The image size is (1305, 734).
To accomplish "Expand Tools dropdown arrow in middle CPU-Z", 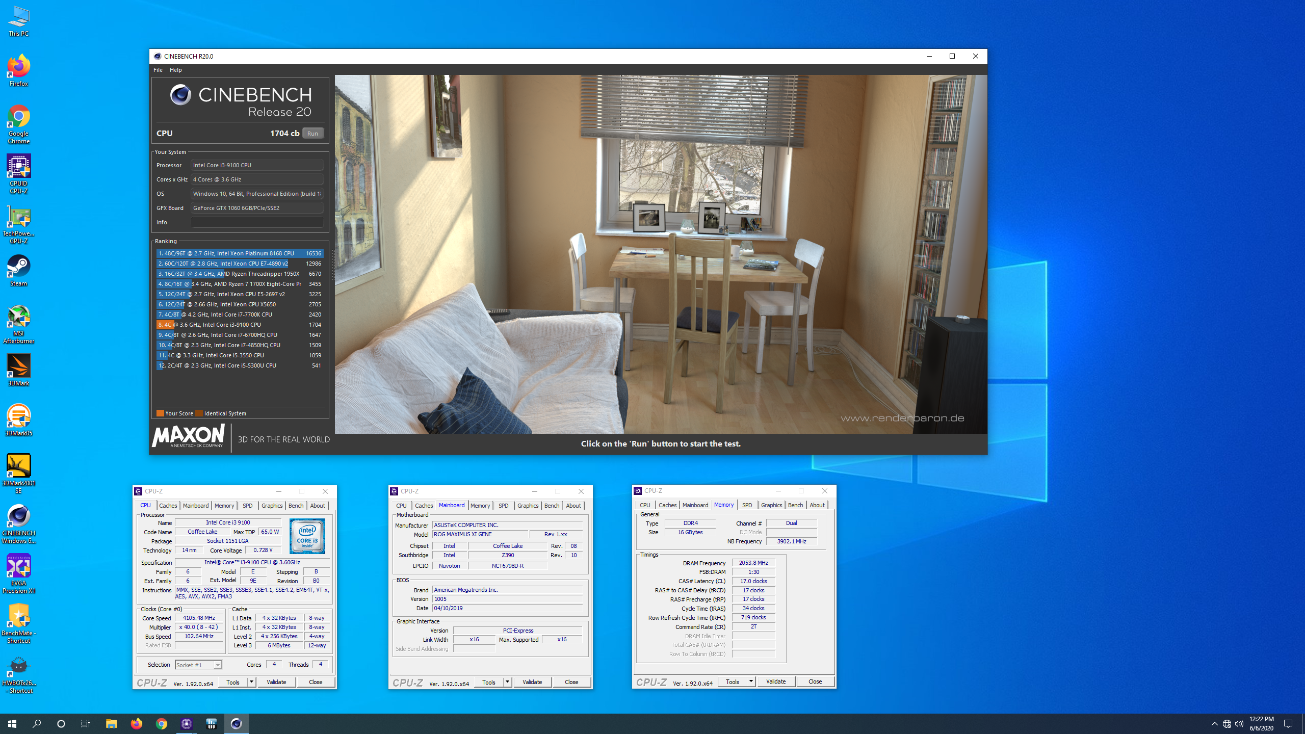I will pos(507,682).
